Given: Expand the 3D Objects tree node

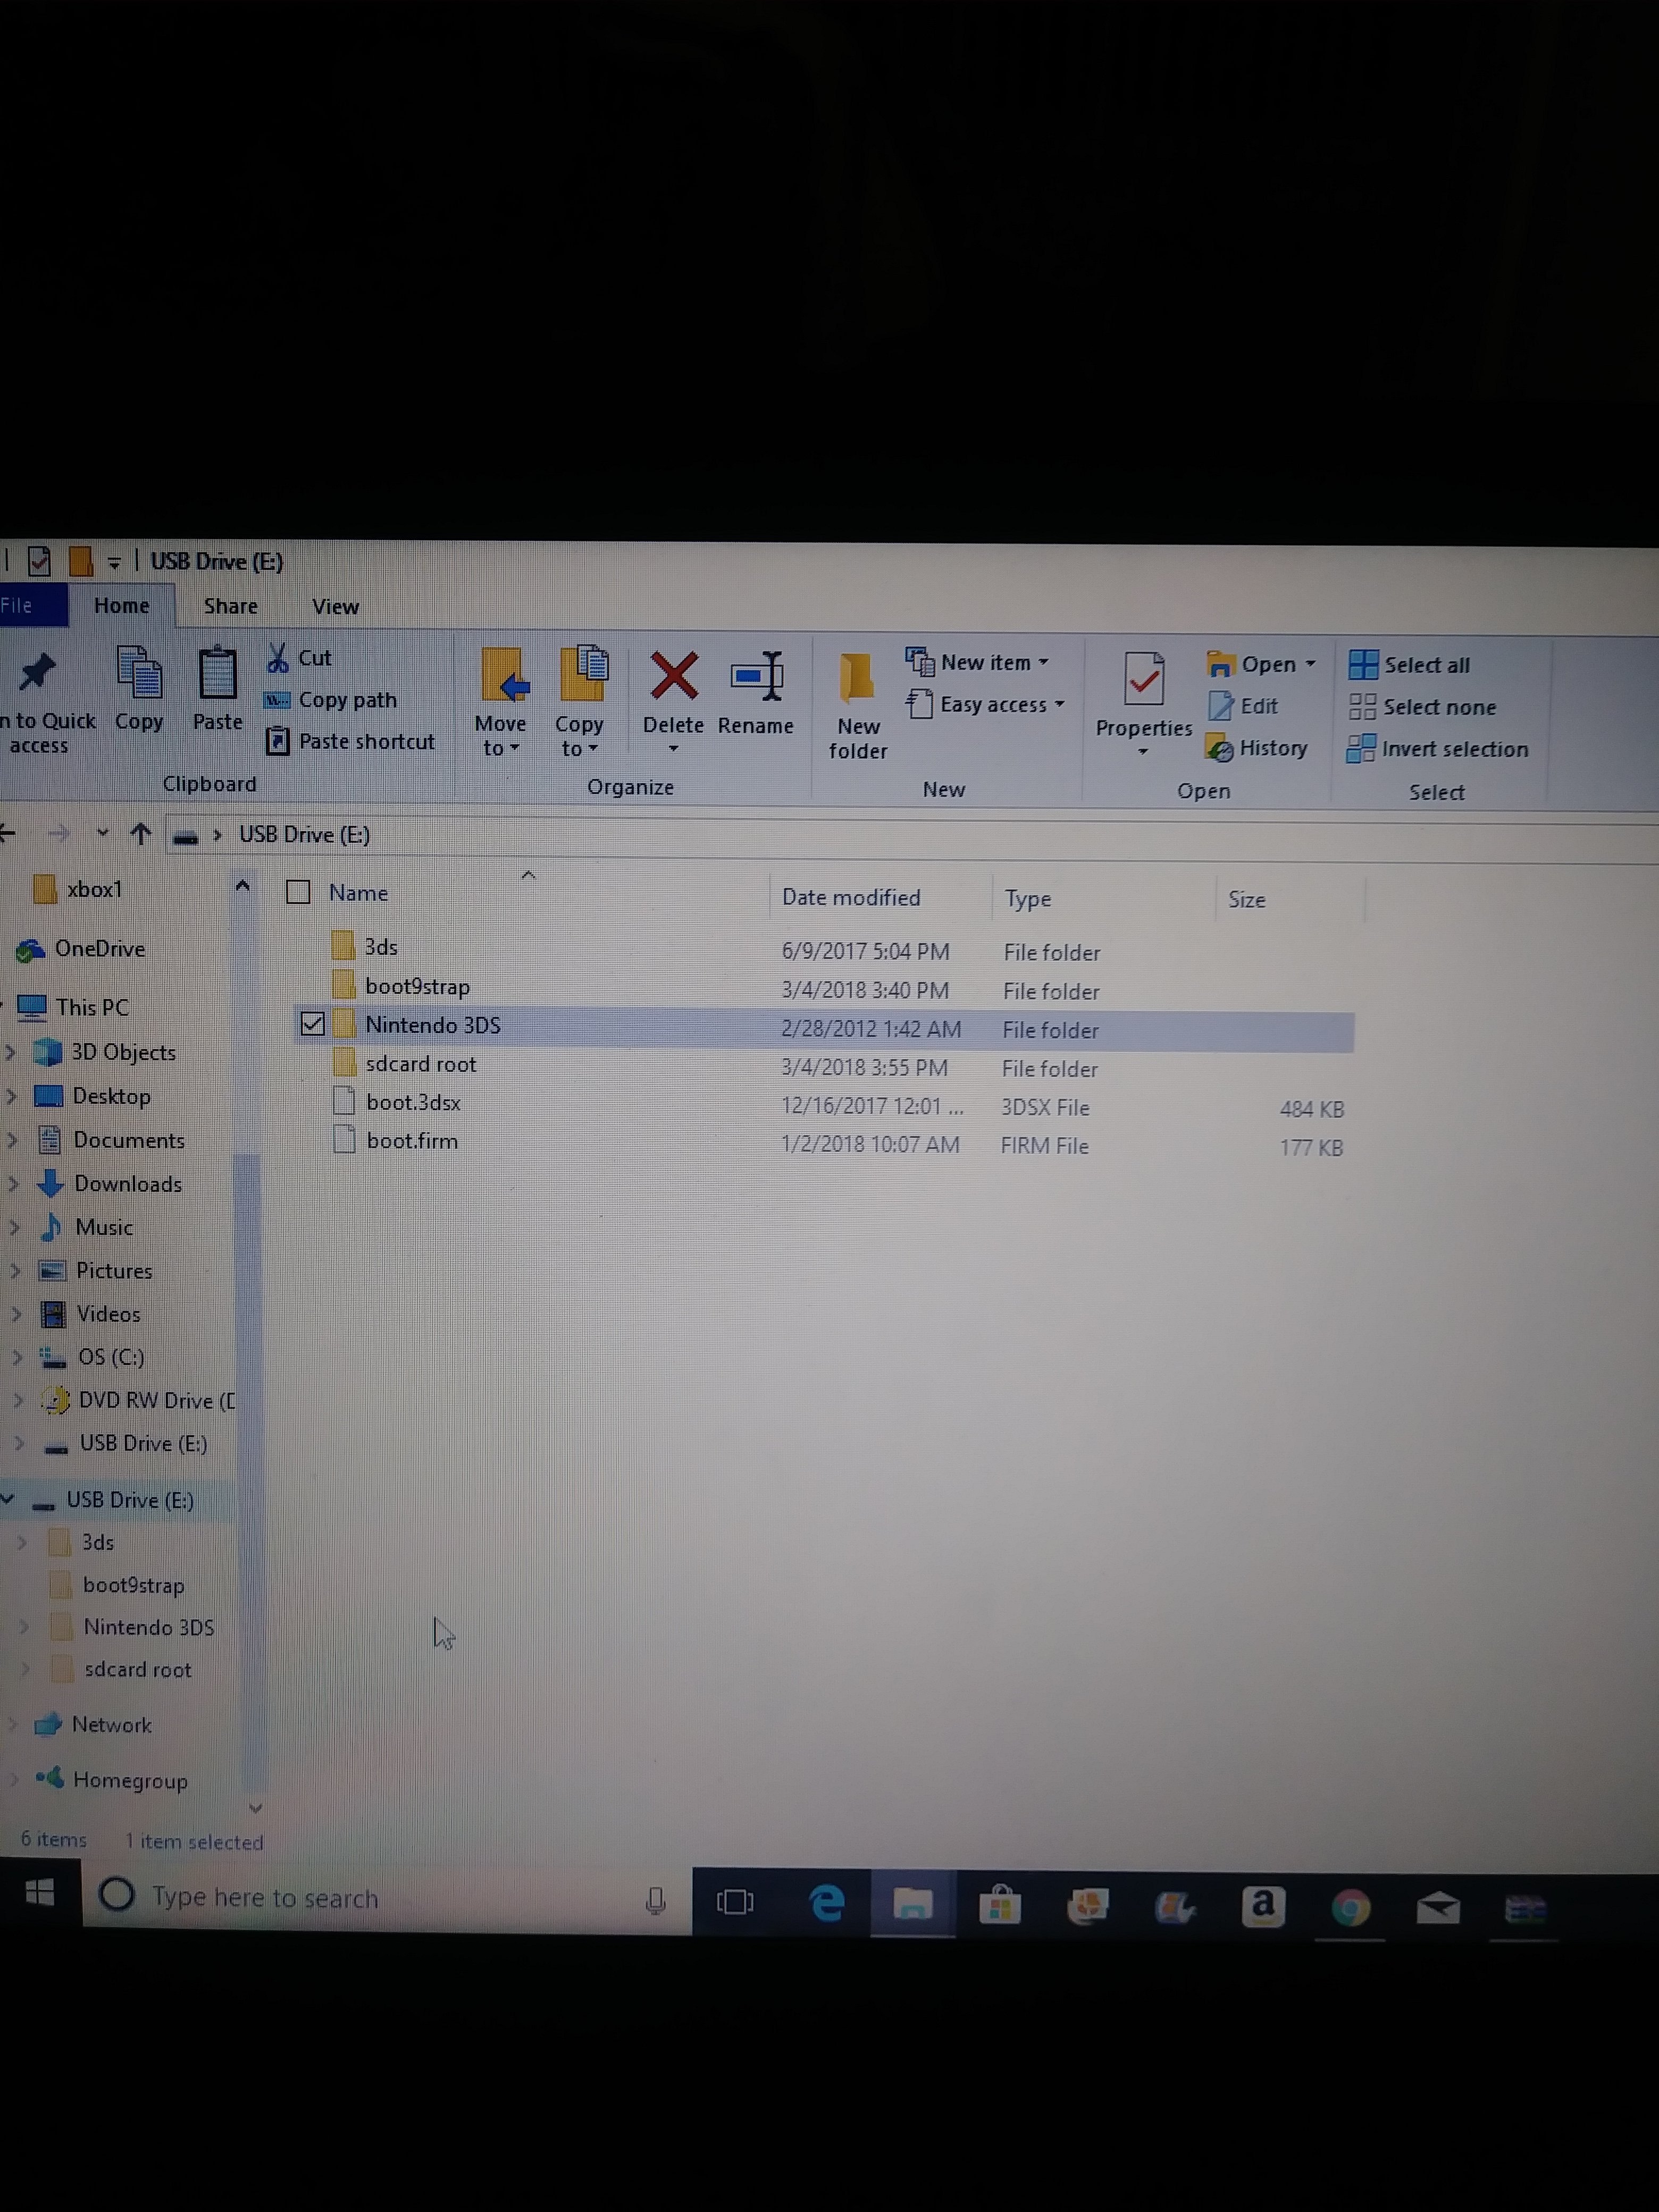Looking at the screenshot, I should click(x=11, y=1051).
